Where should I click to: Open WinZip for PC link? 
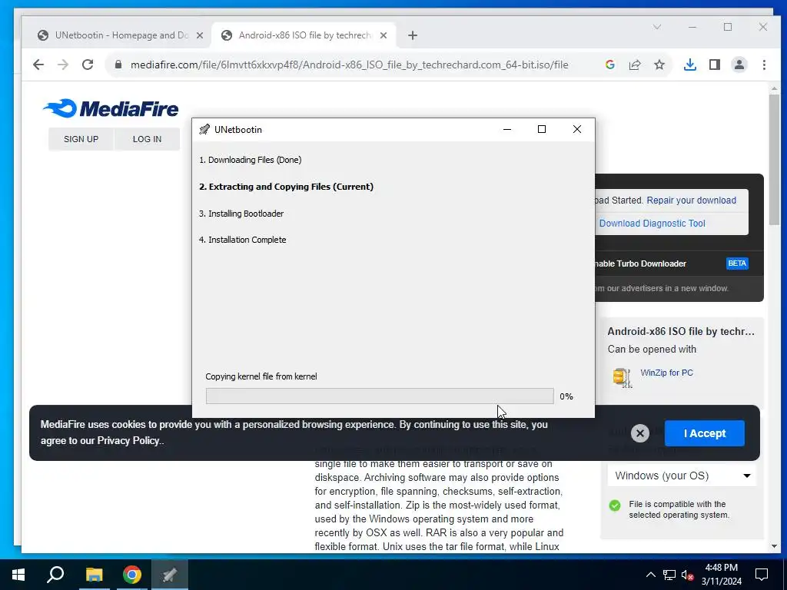click(x=666, y=373)
